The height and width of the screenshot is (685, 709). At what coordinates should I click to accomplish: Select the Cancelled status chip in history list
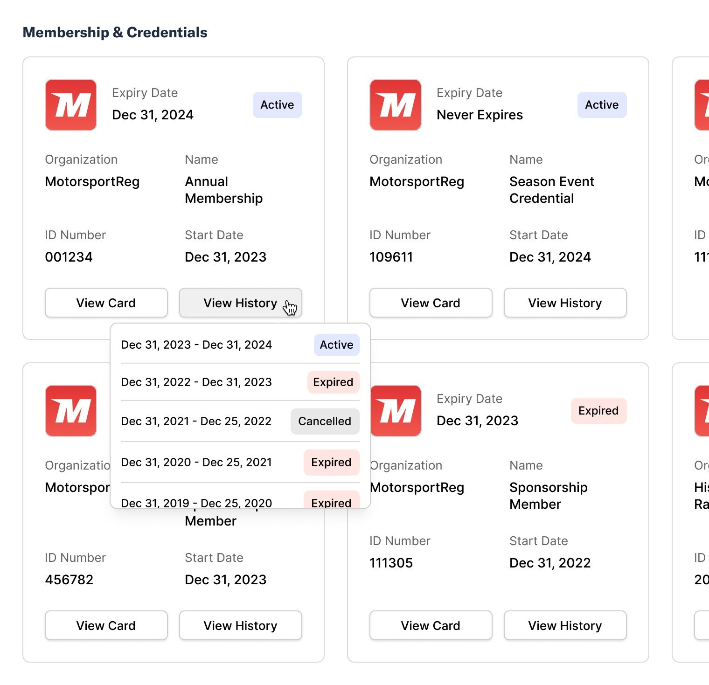[325, 421]
